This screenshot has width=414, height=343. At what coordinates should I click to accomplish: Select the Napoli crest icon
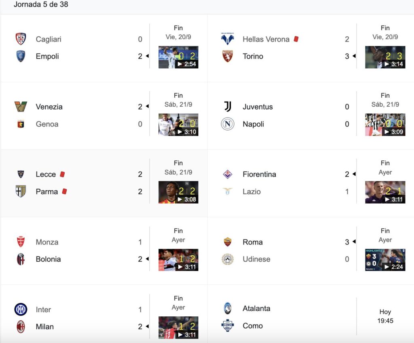(x=227, y=124)
